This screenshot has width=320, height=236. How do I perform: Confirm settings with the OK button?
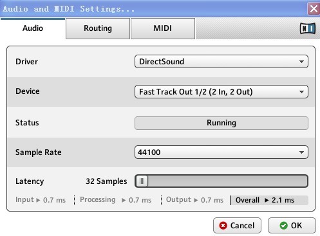point(292,226)
